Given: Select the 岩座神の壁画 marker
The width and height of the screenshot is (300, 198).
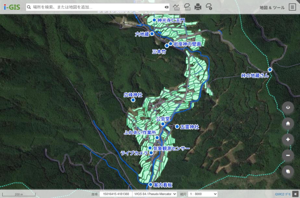Looking at the screenshot, I should (171, 44).
